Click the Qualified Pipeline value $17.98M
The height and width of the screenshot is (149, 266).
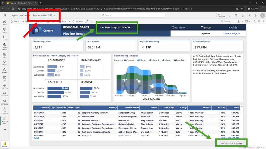(201, 47)
